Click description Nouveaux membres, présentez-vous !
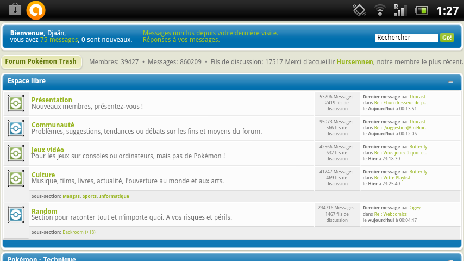Viewport: 464px width, 261px height. 87,107
